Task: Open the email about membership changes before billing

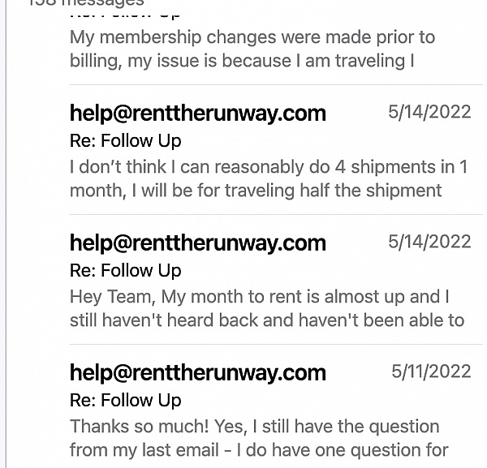Action: point(252,37)
